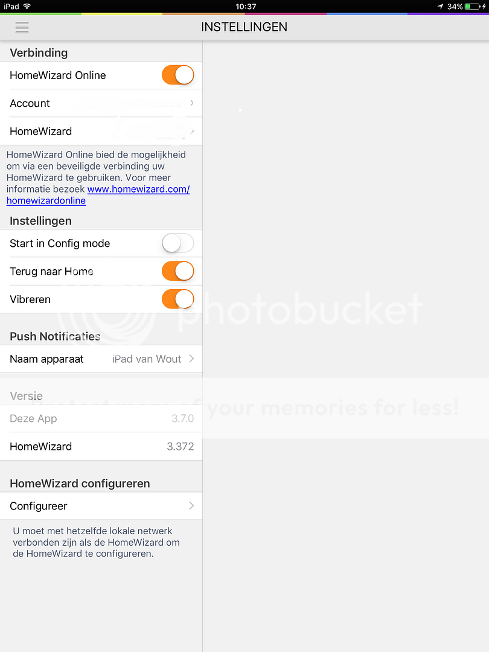Select the Account settings row
The width and height of the screenshot is (489, 652).
pos(101,103)
